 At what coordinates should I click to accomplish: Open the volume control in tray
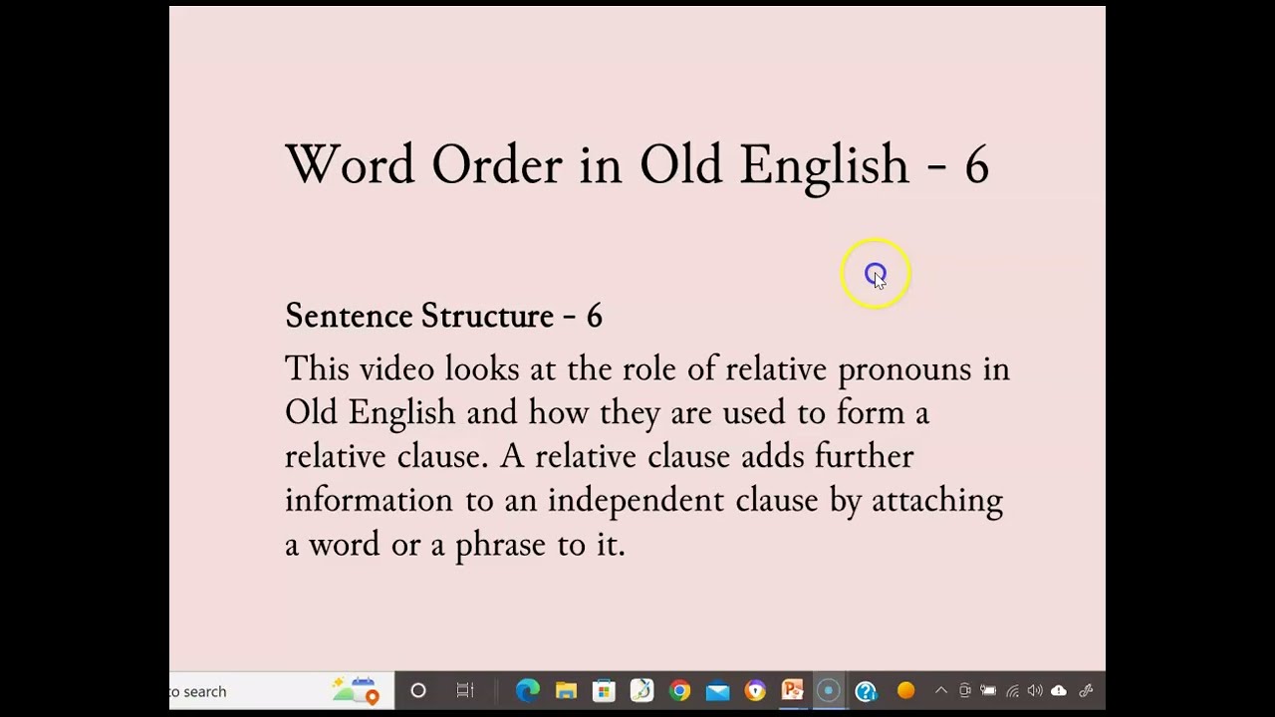1036,691
